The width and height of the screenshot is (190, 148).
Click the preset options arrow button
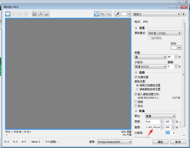[x=184, y=14]
